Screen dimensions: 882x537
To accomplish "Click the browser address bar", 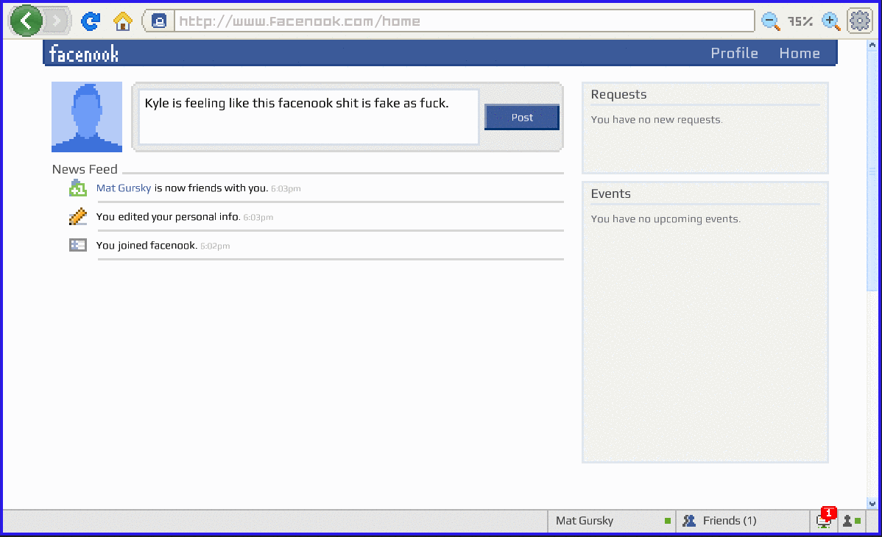I will pyautogui.click(x=464, y=21).
